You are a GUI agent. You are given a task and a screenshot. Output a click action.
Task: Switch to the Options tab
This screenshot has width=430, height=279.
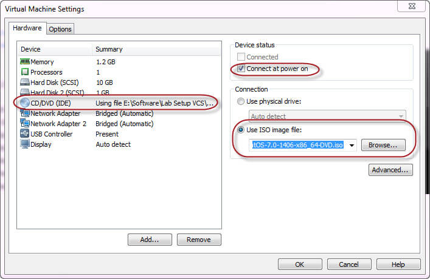pos(60,29)
